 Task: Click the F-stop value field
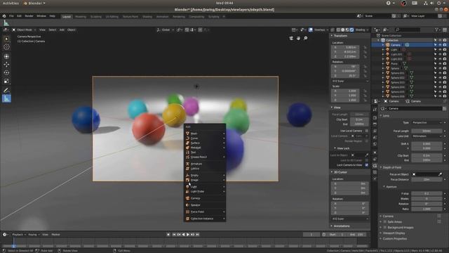tap(427, 193)
